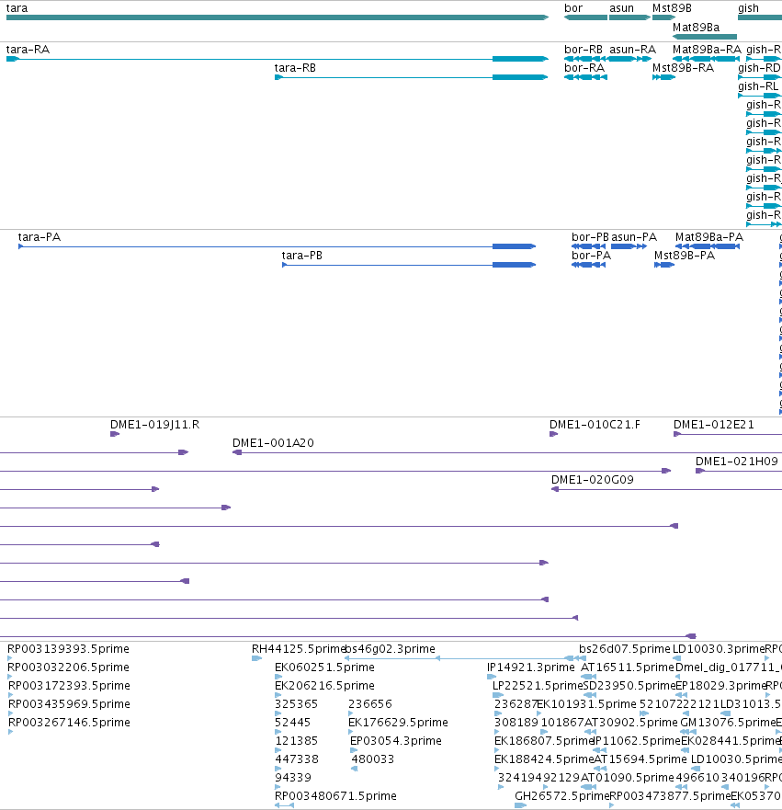
Task: Select EST RP003435969.5prime
Action: (10, 713)
